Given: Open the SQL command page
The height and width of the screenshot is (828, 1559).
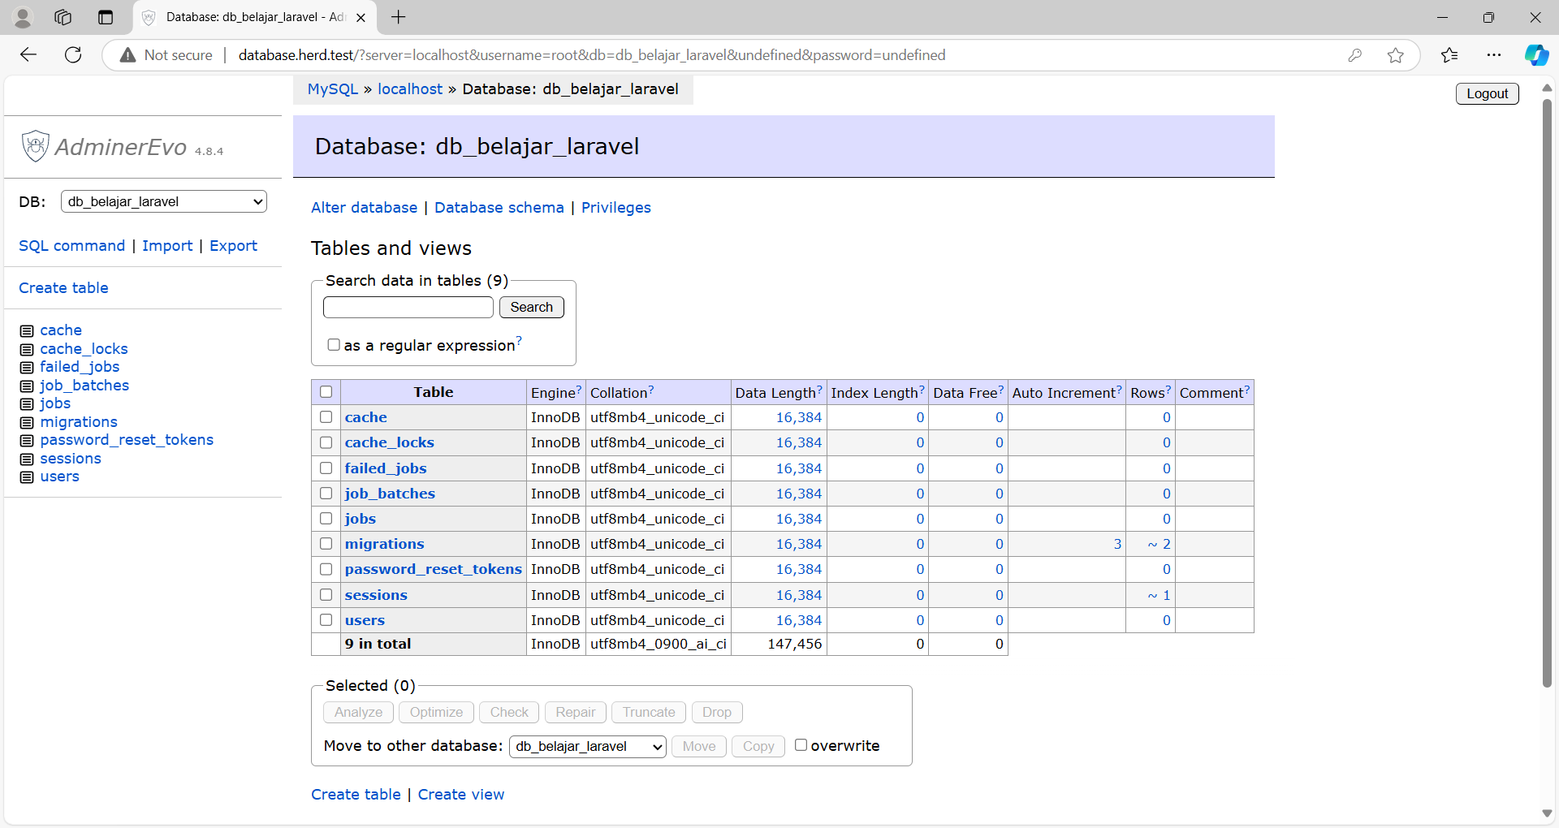Looking at the screenshot, I should (x=71, y=246).
